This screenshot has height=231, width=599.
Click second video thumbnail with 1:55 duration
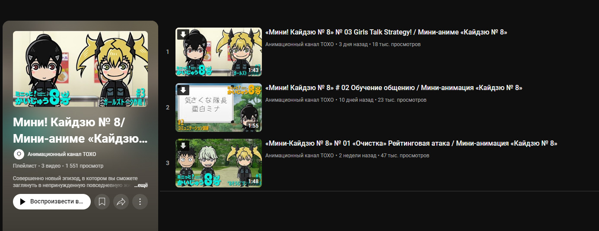[x=219, y=108]
